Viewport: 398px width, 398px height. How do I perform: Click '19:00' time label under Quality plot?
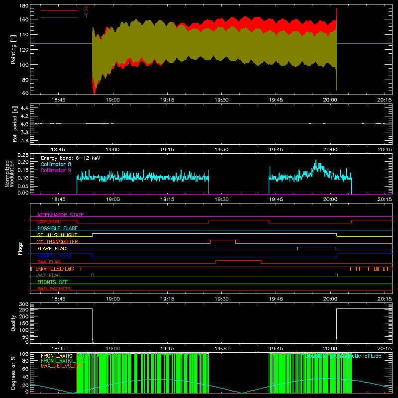(x=113, y=349)
